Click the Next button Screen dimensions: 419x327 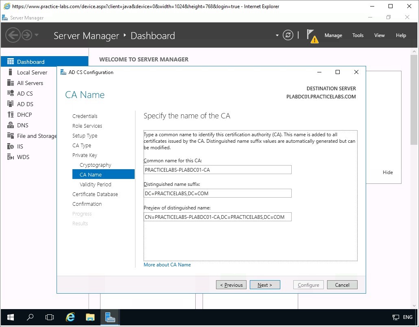[x=265, y=285]
